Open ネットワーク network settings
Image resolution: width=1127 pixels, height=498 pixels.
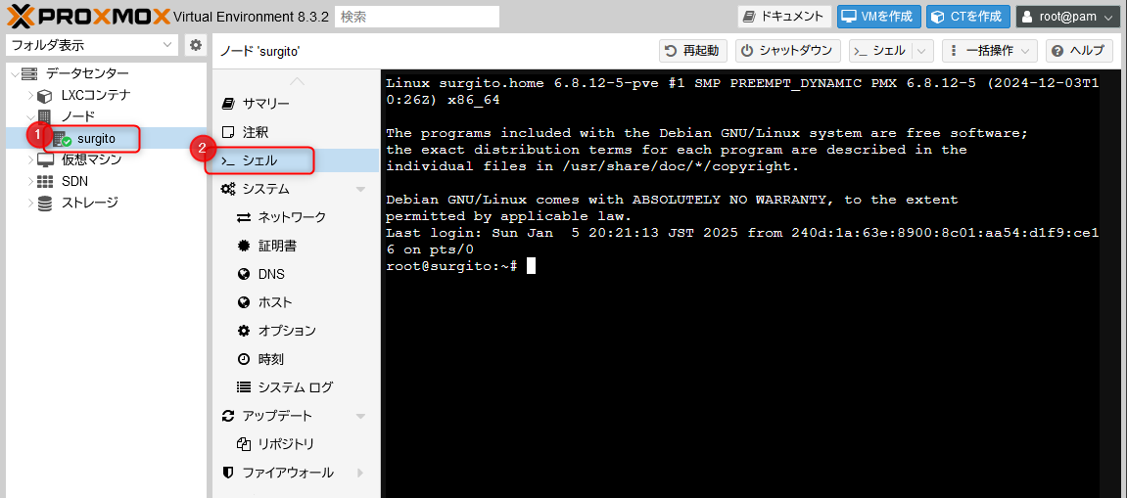(291, 217)
